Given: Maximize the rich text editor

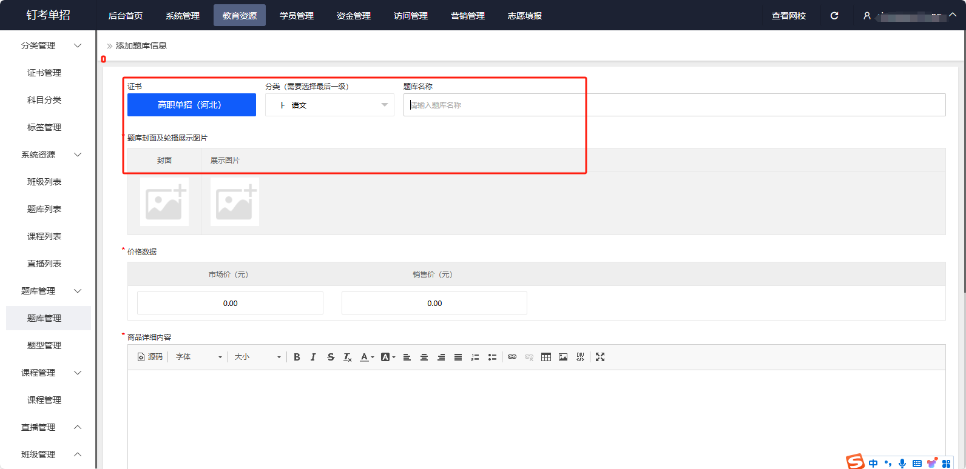Looking at the screenshot, I should [x=600, y=357].
